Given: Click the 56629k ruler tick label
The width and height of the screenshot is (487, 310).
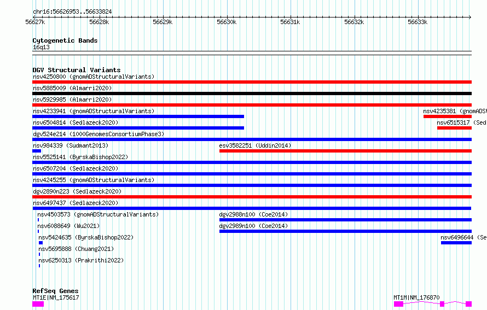Looking at the screenshot, I should click(x=163, y=22).
